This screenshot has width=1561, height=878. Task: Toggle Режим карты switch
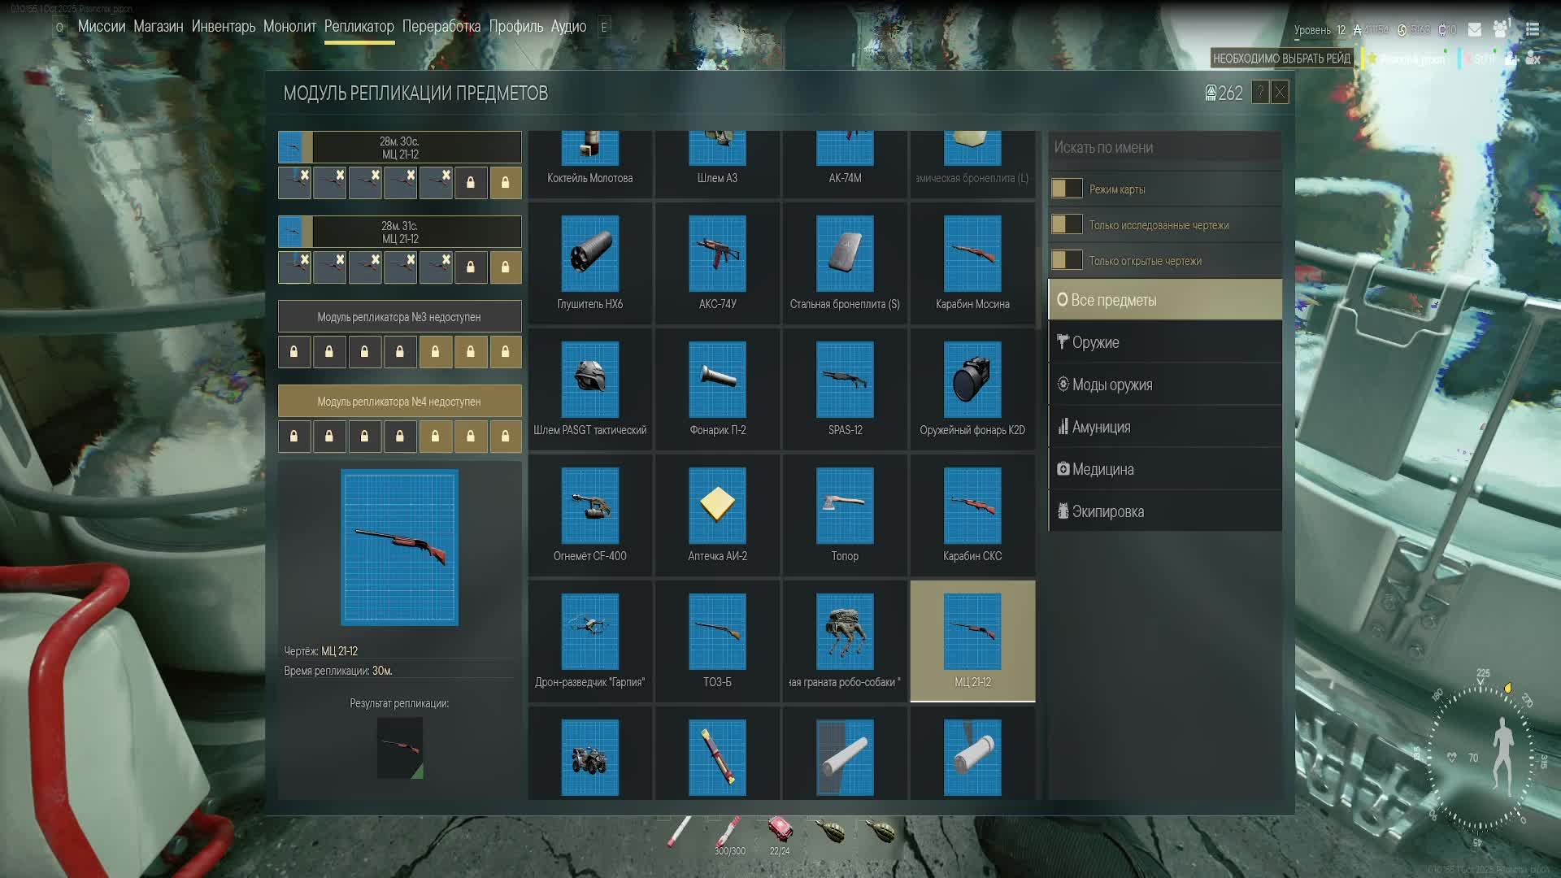[x=1066, y=189]
